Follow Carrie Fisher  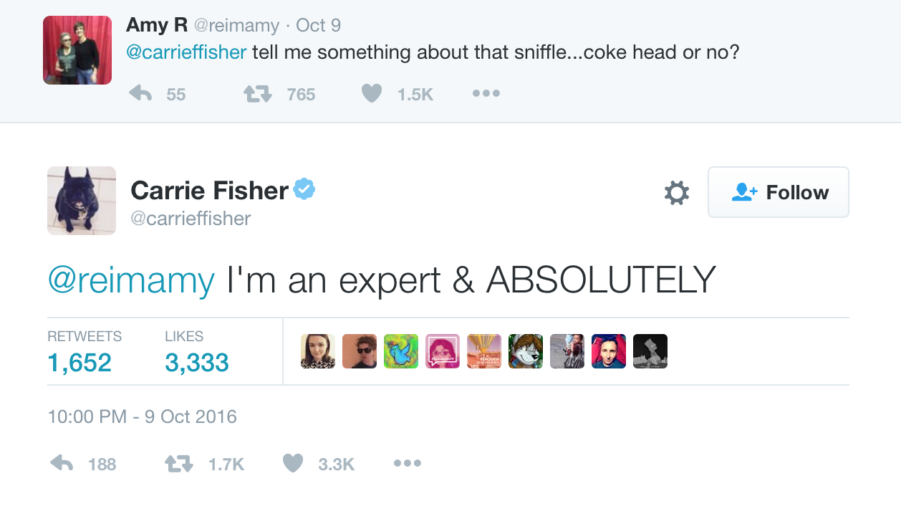tap(779, 192)
